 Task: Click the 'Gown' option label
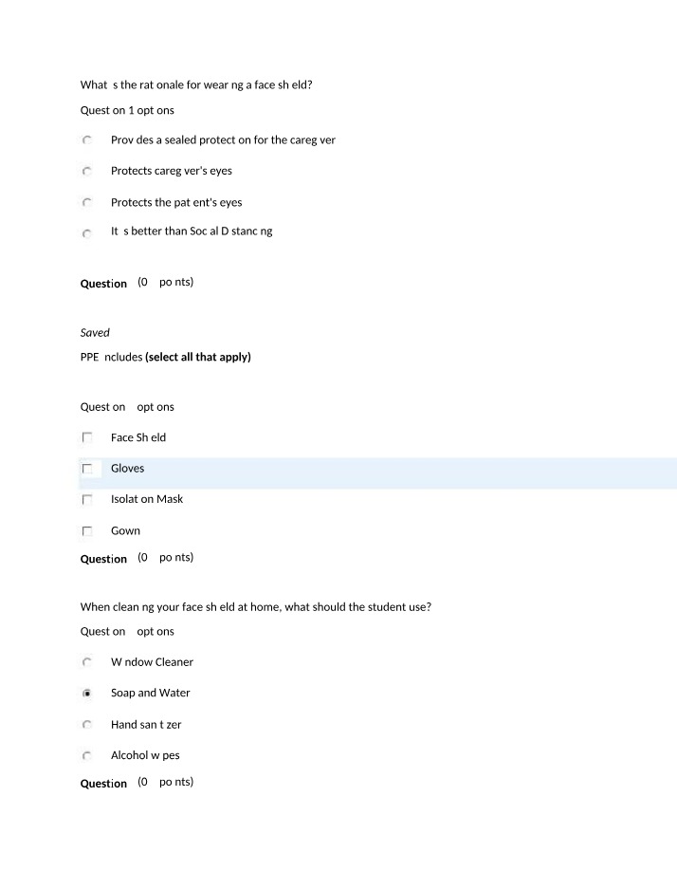125,530
